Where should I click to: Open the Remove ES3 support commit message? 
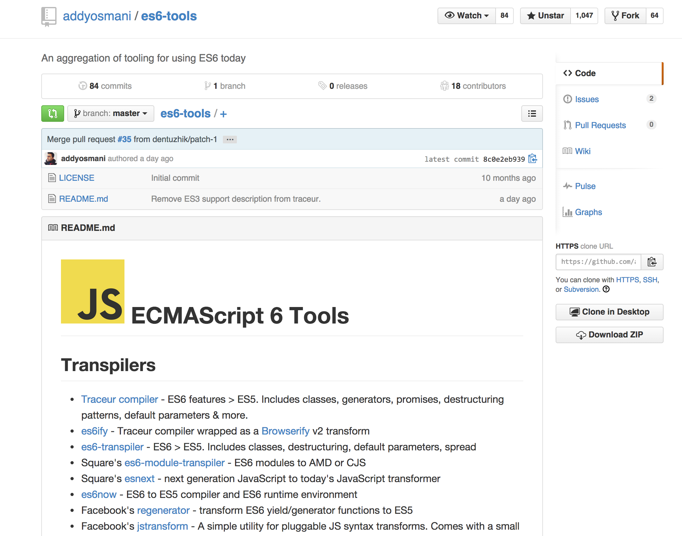point(236,199)
